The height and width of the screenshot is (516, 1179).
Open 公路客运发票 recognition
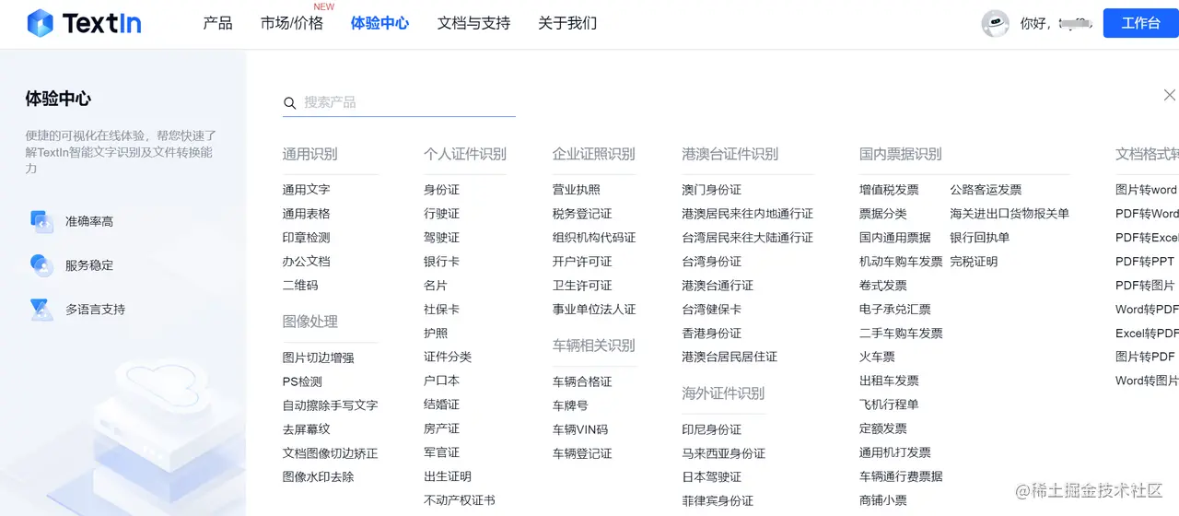point(986,190)
